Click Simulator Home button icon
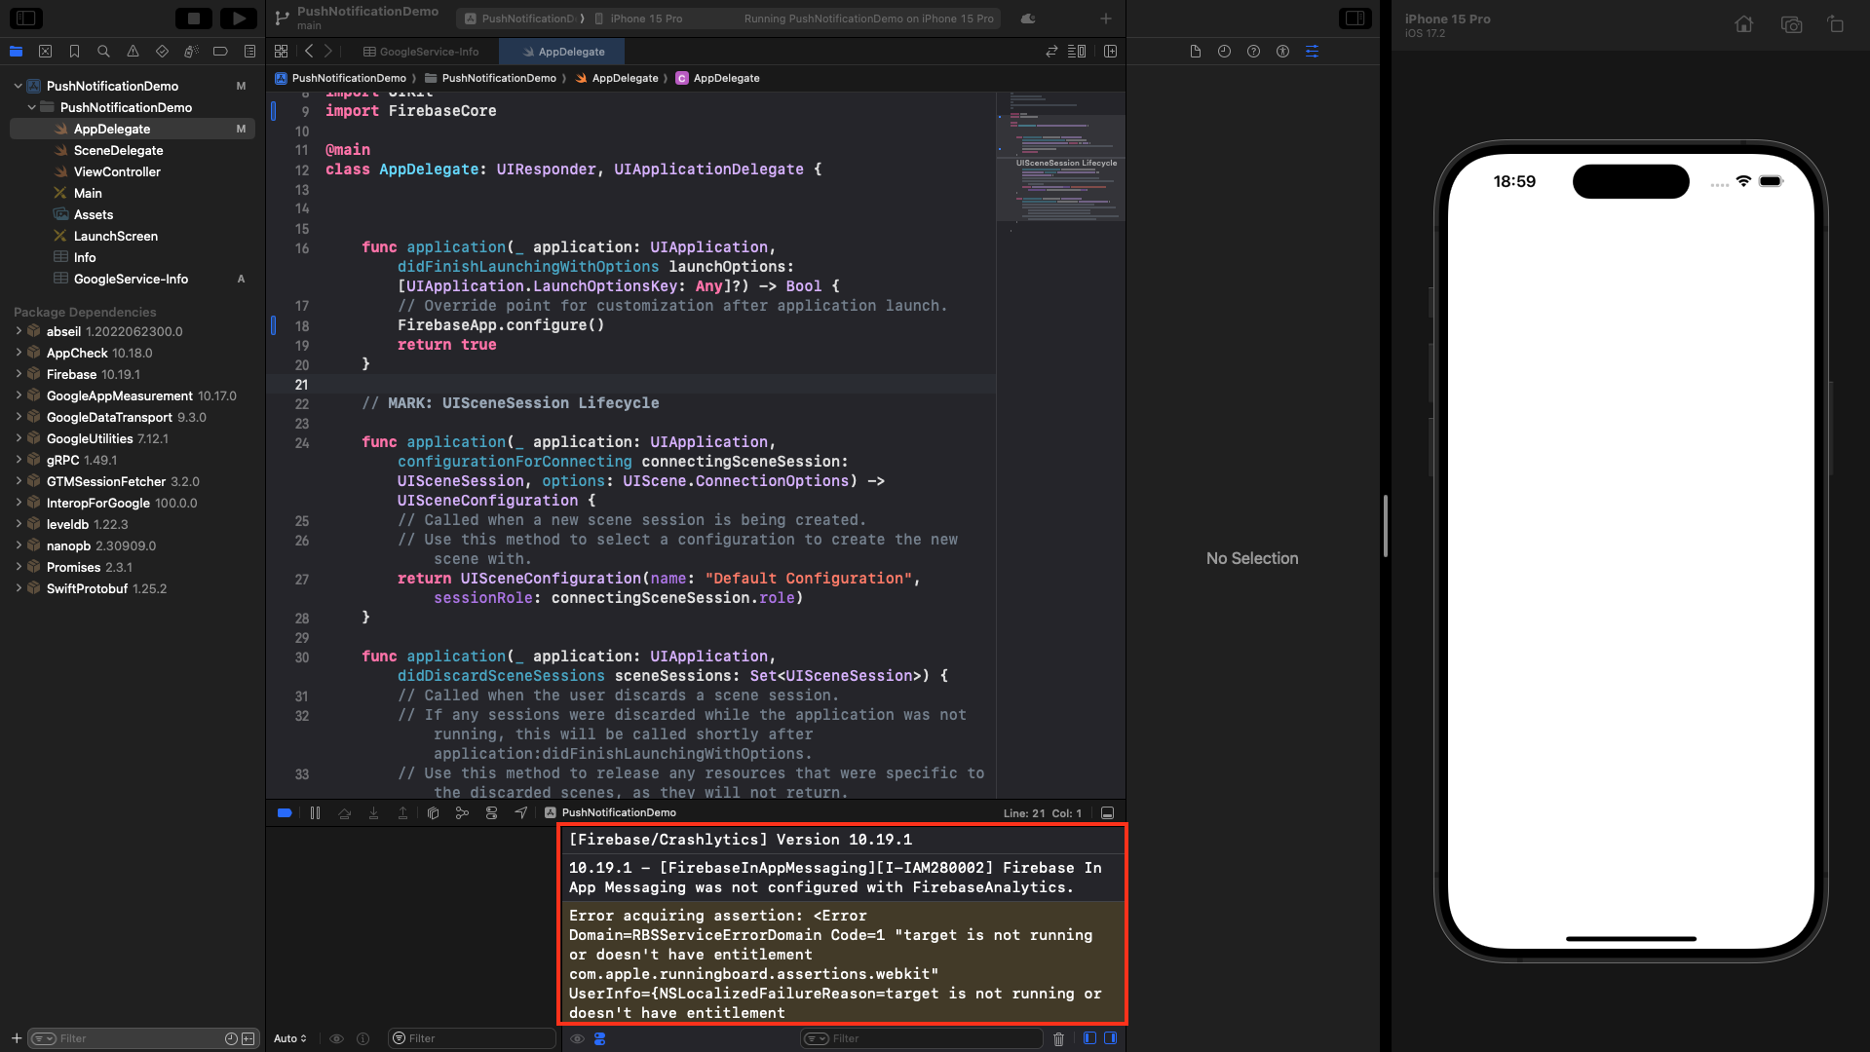The image size is (1870, 1052). pos(1744,24)
